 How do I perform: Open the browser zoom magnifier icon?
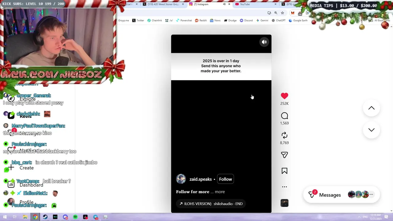[276, 13]
